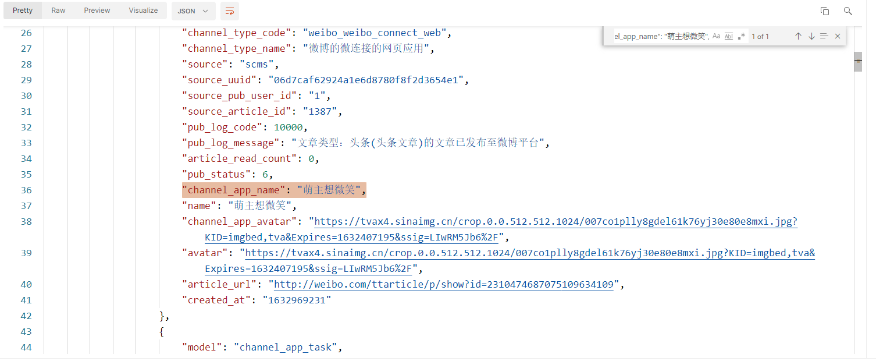Close the find widget
This screenshot has height=361, width=876.
(x=838, y=36)
